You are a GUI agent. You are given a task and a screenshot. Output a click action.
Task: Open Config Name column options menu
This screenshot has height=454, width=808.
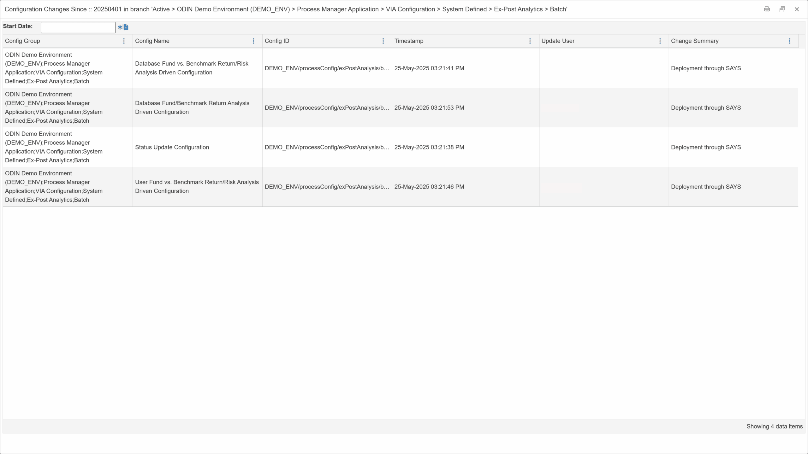coord(253,41)
